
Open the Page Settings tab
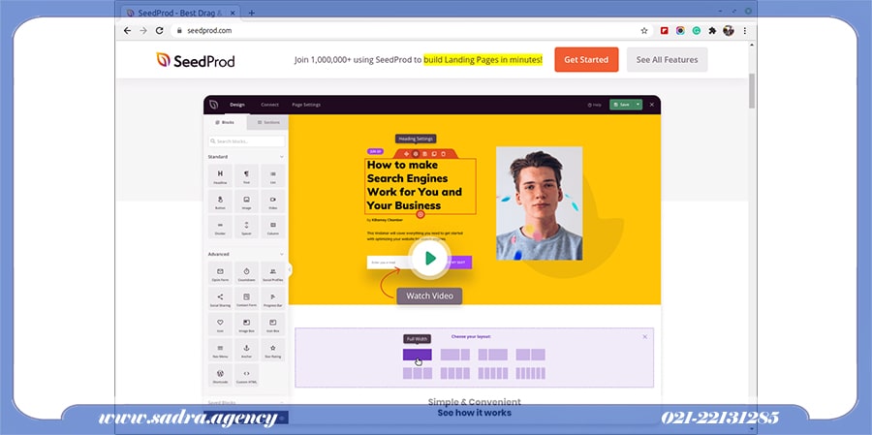(306, 105)
